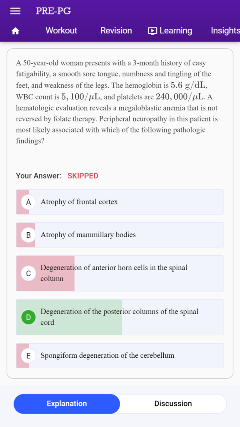This screenshot has width=240, height=427.
Task: Select option A circle
Action: pyautogui.click(x=28, y=202)
